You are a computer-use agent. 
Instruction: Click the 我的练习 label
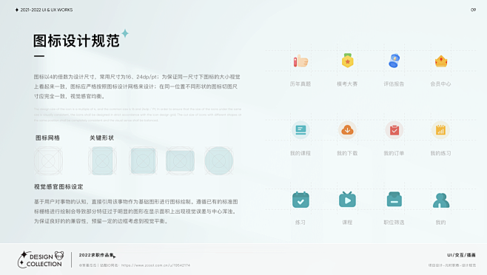(x=440, y=153)
